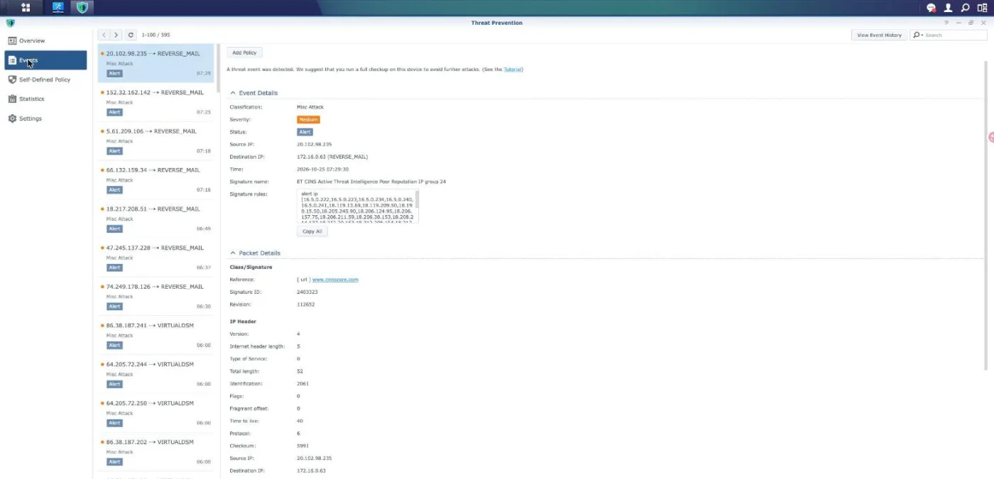Open the user account options icon
Viewport: 994px width, 479px height.
[x=948, y=8]
